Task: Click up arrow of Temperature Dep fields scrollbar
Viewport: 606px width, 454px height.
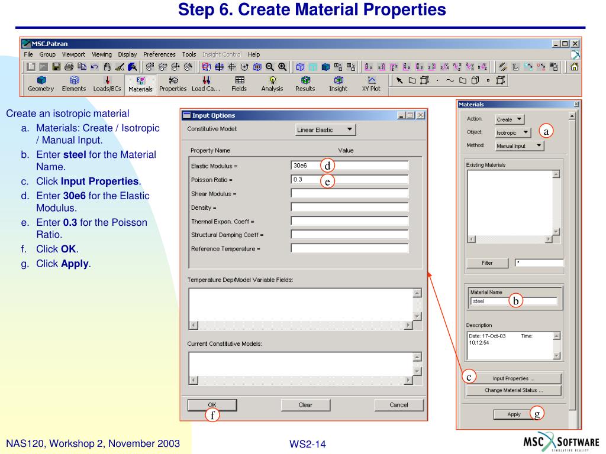Action: pos(417,293)
